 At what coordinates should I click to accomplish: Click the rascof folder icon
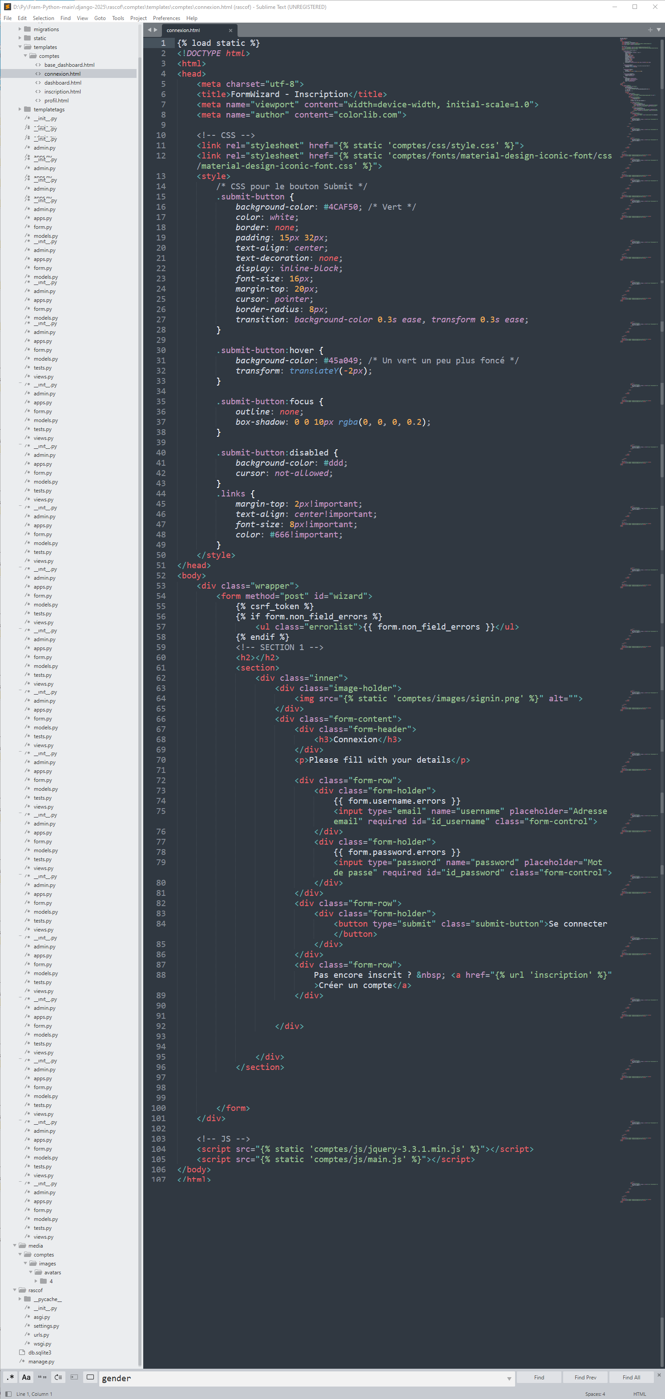[x=22, y=1290]
